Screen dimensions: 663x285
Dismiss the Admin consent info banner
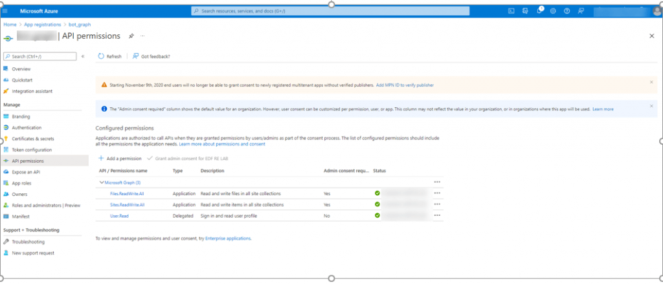(x=651, y=106)
